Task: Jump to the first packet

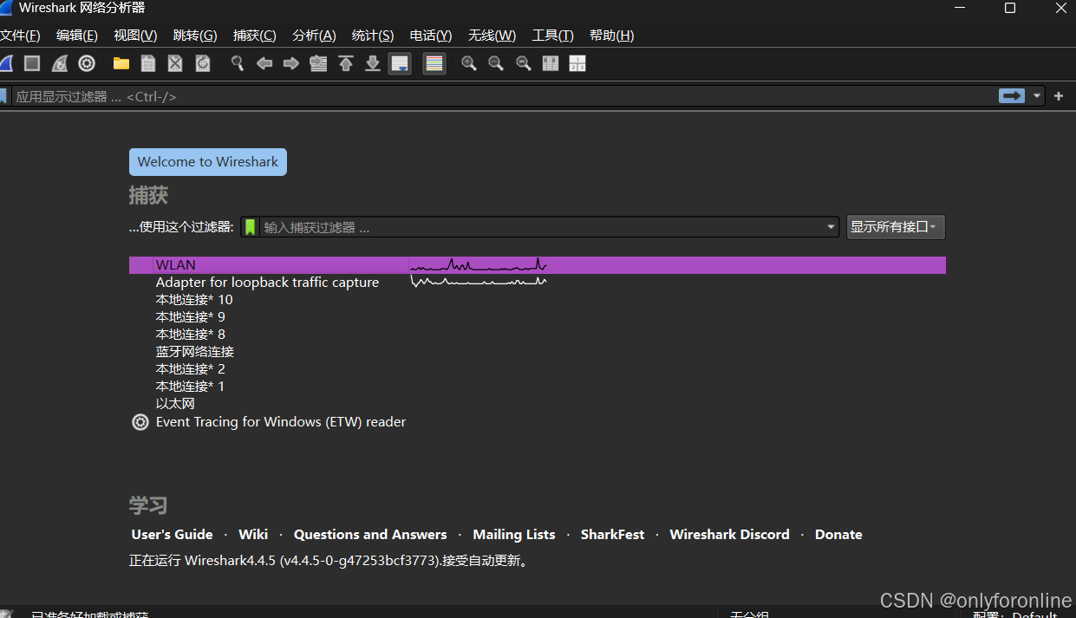Action: click(346, 63)
